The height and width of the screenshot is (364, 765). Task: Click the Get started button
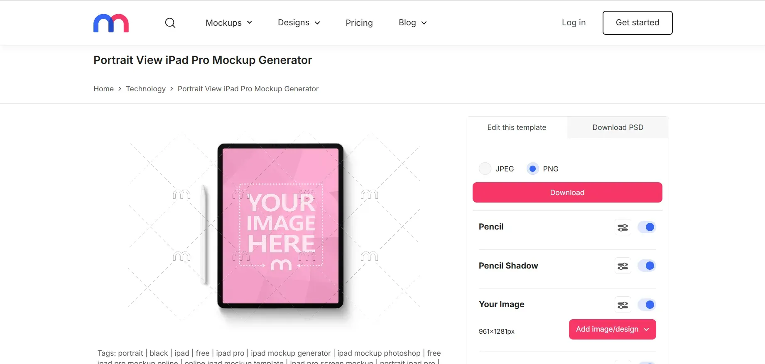click(637, 23)
